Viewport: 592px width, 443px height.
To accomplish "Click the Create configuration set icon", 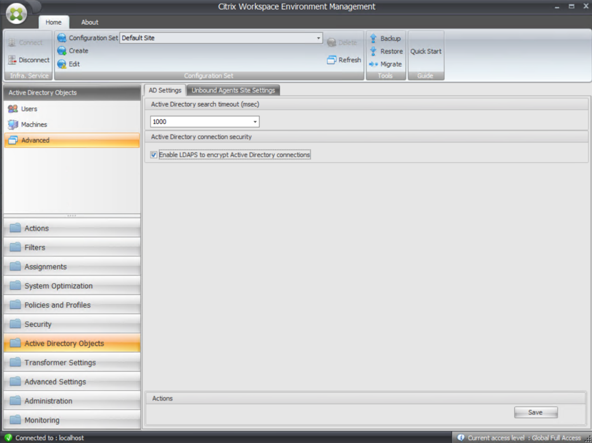I will (x=61, y=51).
